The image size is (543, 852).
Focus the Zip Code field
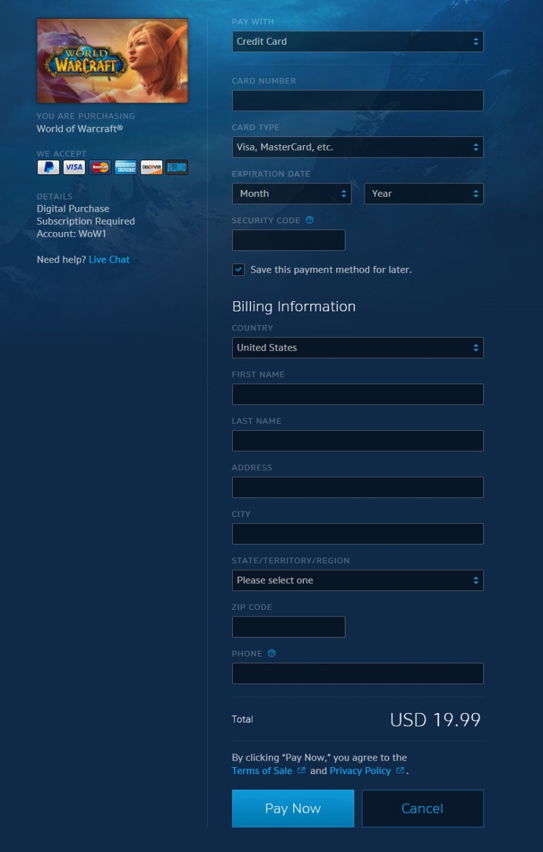coord(288,627)
